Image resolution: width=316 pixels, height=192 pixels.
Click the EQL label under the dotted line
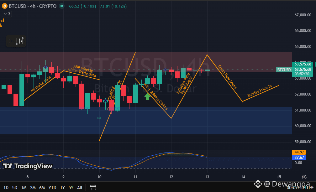click(x=99, y=118)
